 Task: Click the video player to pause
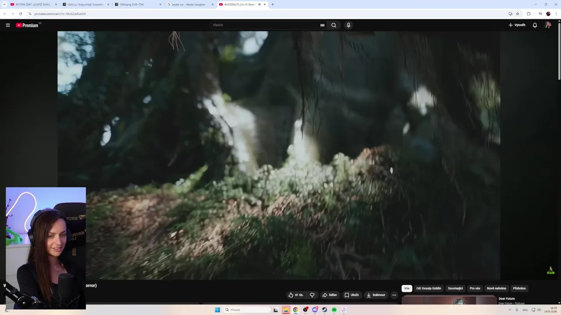[279, 155]
